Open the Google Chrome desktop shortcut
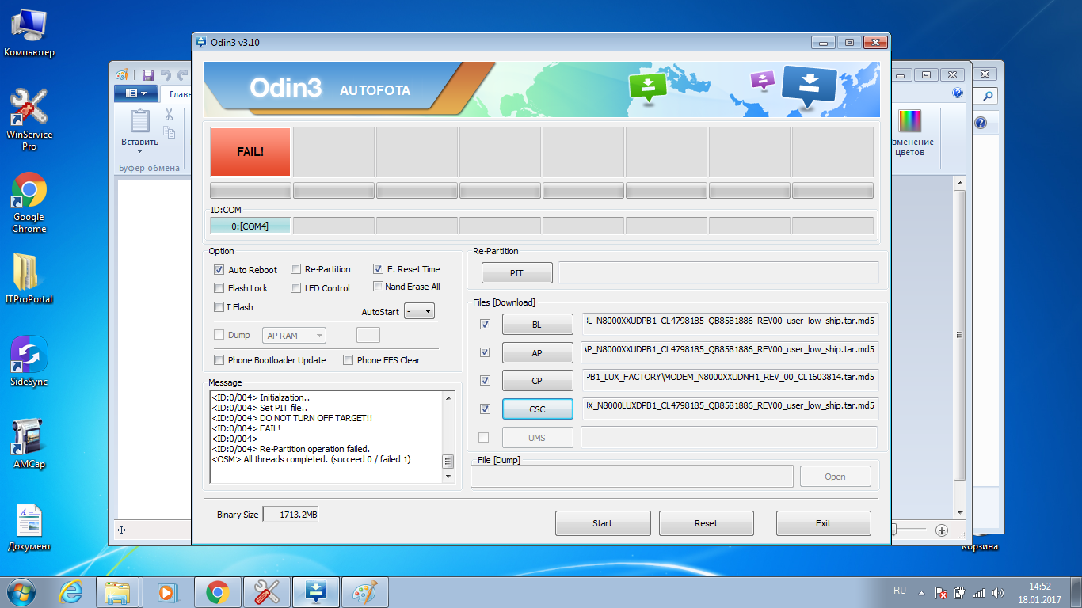 pos(29,203)
